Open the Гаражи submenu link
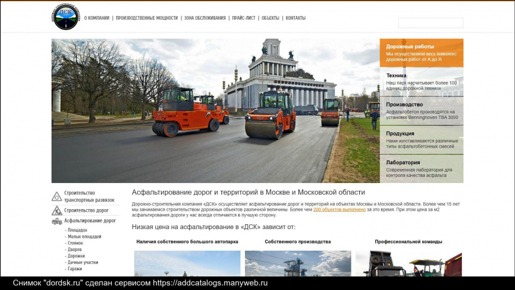 (x=75, y=269)
